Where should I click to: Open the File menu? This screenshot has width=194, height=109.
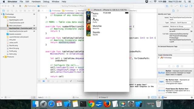(x=21, y=2)
